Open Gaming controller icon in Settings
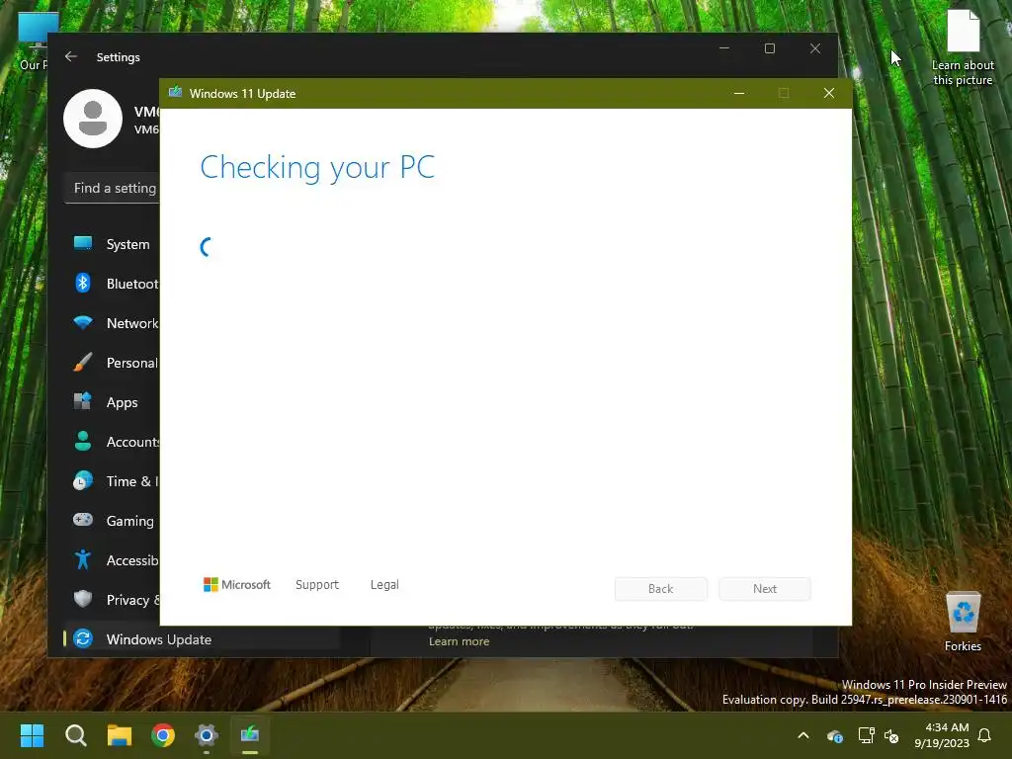Image resolution: width=1012 pixels, height=759 pixels. 83,520
